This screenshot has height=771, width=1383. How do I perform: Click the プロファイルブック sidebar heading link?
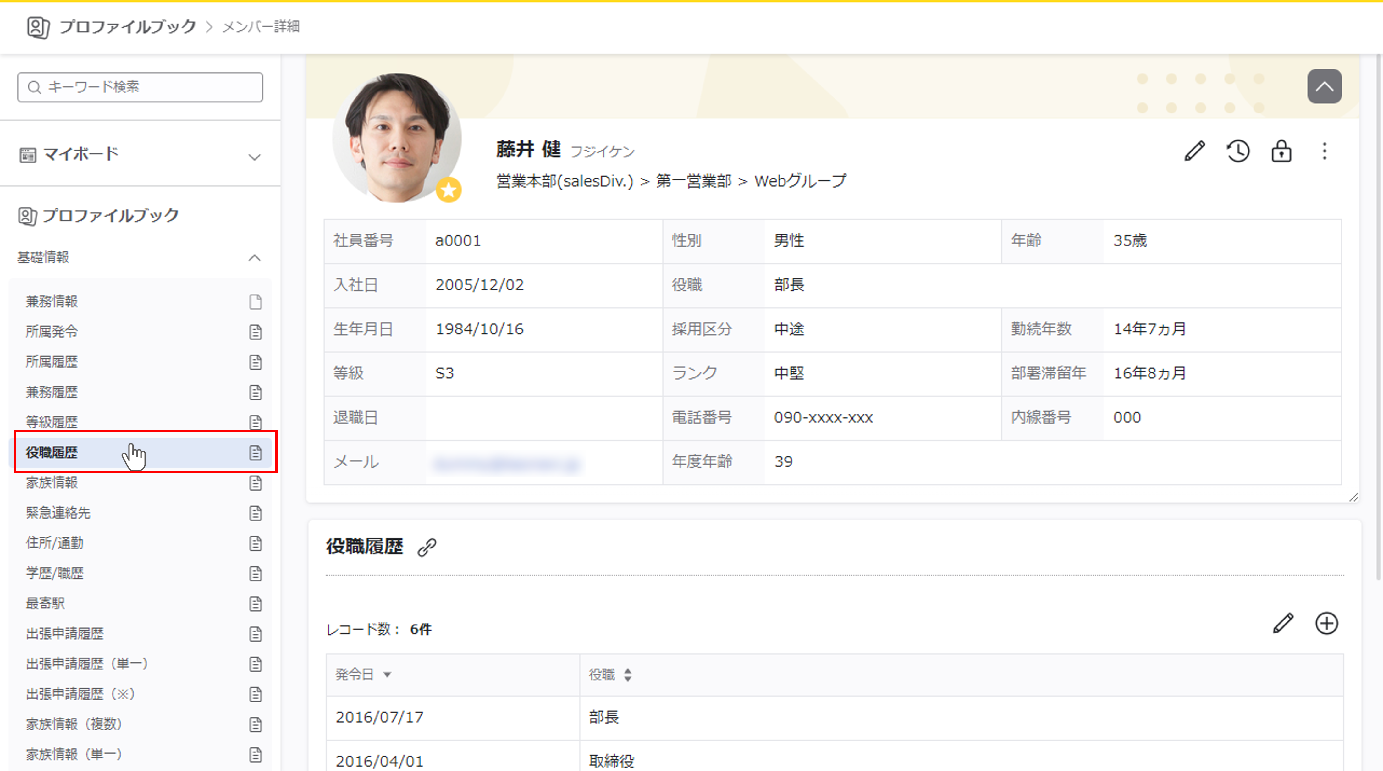click(110, 216)
